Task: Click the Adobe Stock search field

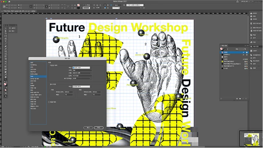Action: 256,1
